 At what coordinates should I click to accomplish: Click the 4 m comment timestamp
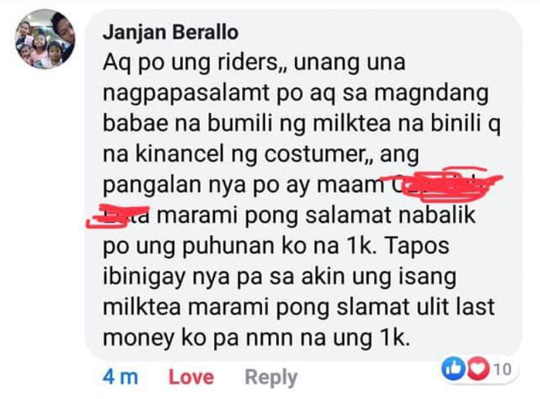(x=120, y=377)
